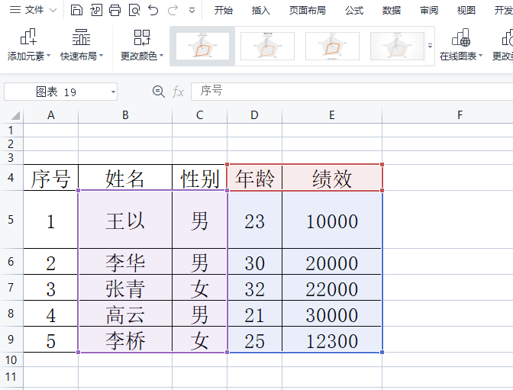Click the select-all corner triangle
Viewport: 513px width, 390px height.
(15, 115)
